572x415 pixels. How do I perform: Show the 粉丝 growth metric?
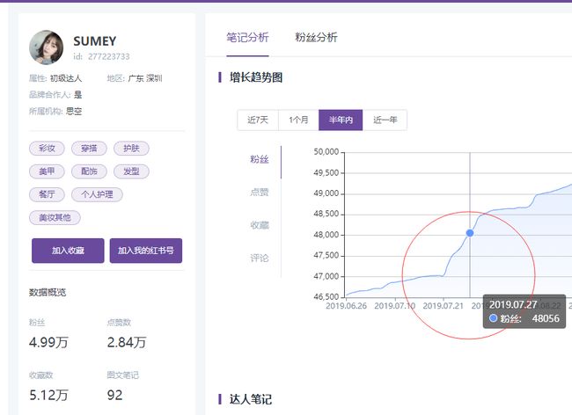(260, 159)
